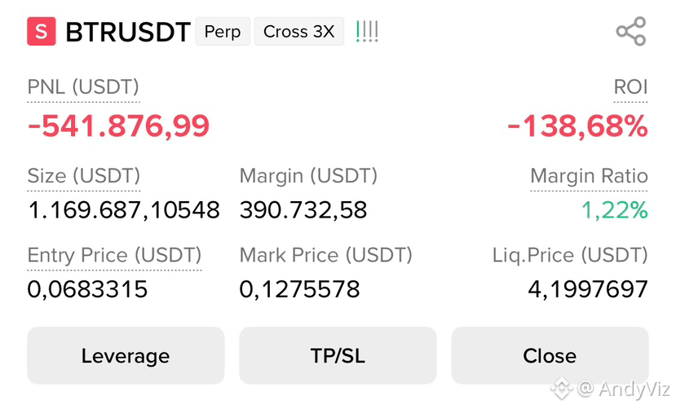The width and height of the screenshot is (676, 409).
Task: Click the 4,1997697 liquidation price
Action: 588,289
